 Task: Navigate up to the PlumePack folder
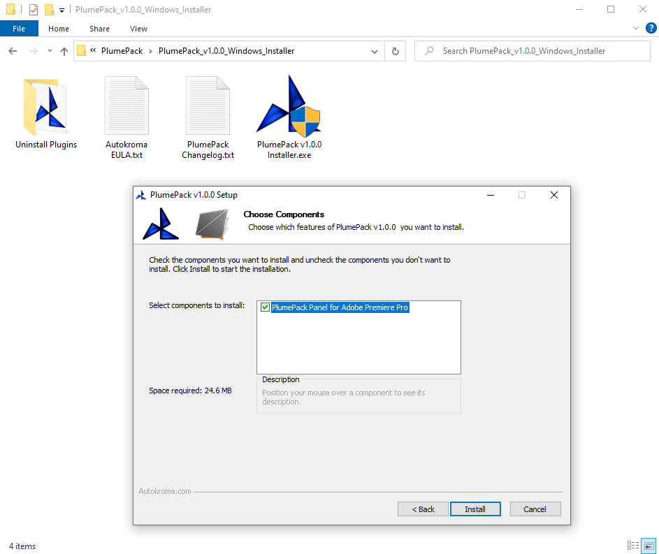64,51
